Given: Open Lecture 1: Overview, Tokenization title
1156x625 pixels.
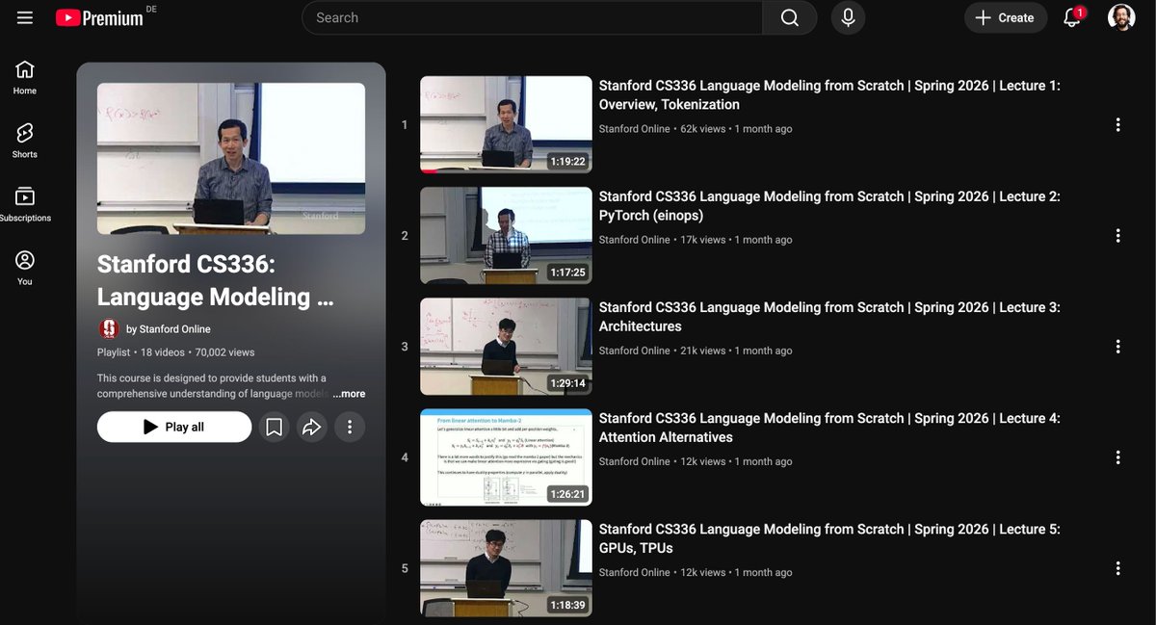Looking at the screenshot, I should point(829,95).
